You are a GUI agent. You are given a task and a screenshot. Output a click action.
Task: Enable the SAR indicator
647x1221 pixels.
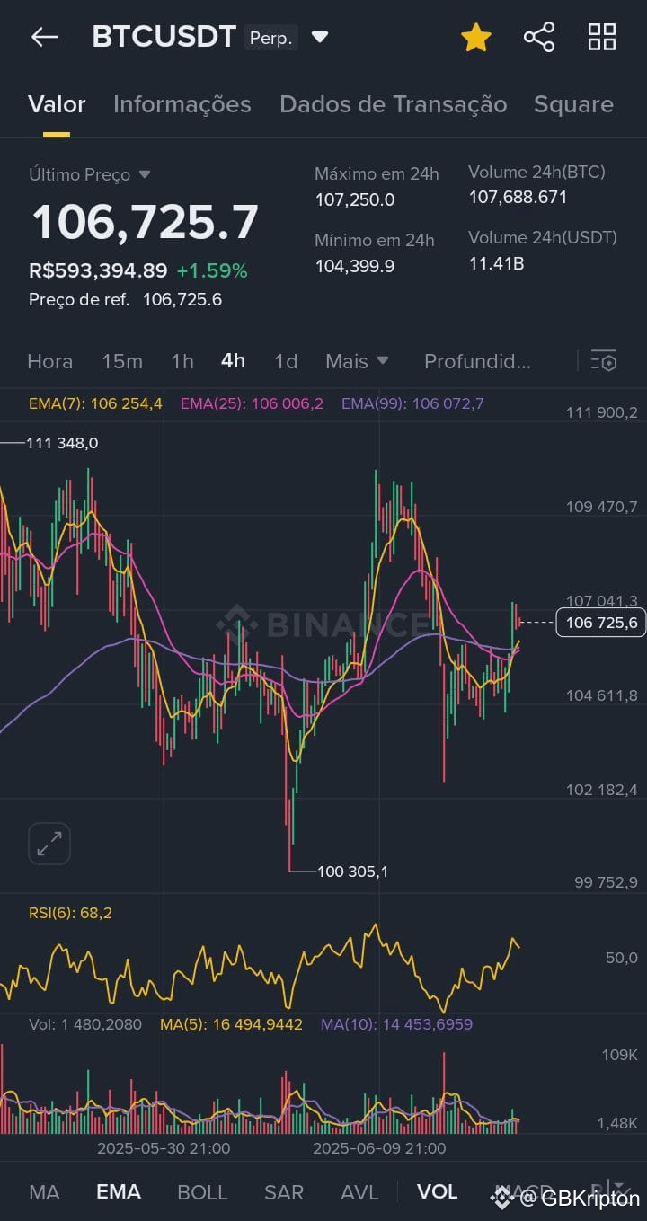click(x=284, y=1192)
